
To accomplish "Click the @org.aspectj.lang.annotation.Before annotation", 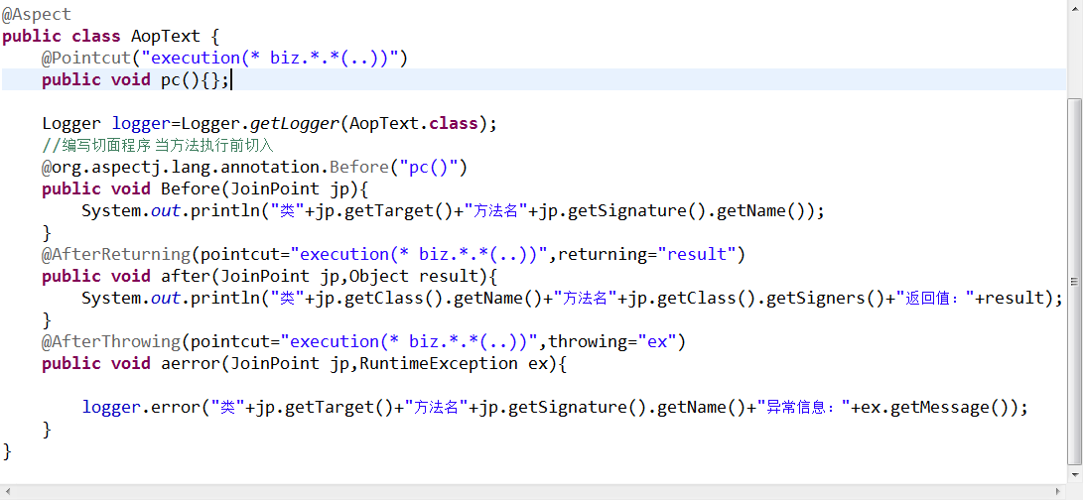I will pyautogui.click(x=215, y=167).
